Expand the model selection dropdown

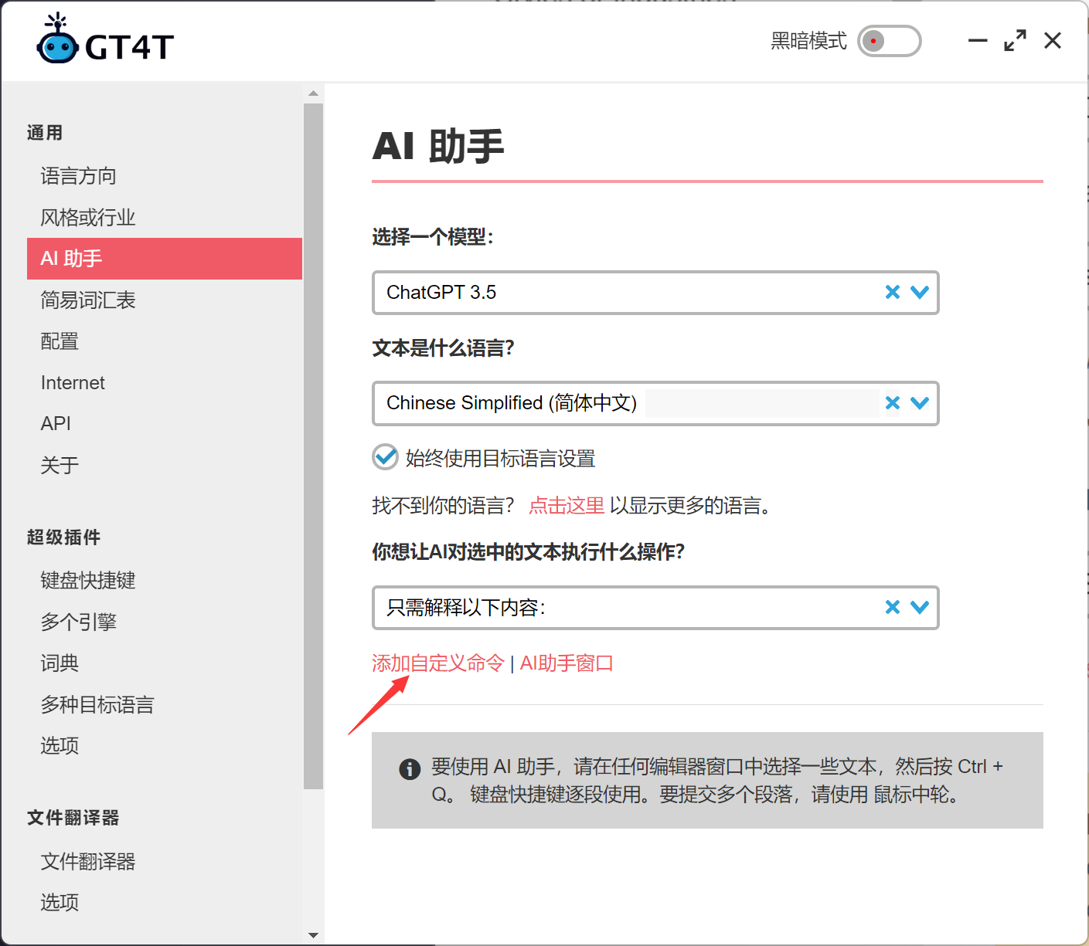tap(920, 292)
